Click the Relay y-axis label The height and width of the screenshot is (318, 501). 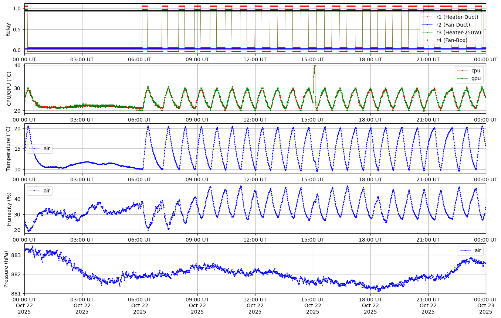coord(8,29)
